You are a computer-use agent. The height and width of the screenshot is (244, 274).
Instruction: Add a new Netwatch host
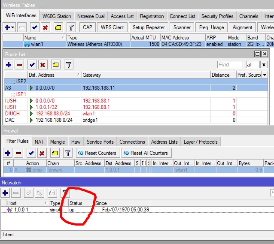[5, 193]
